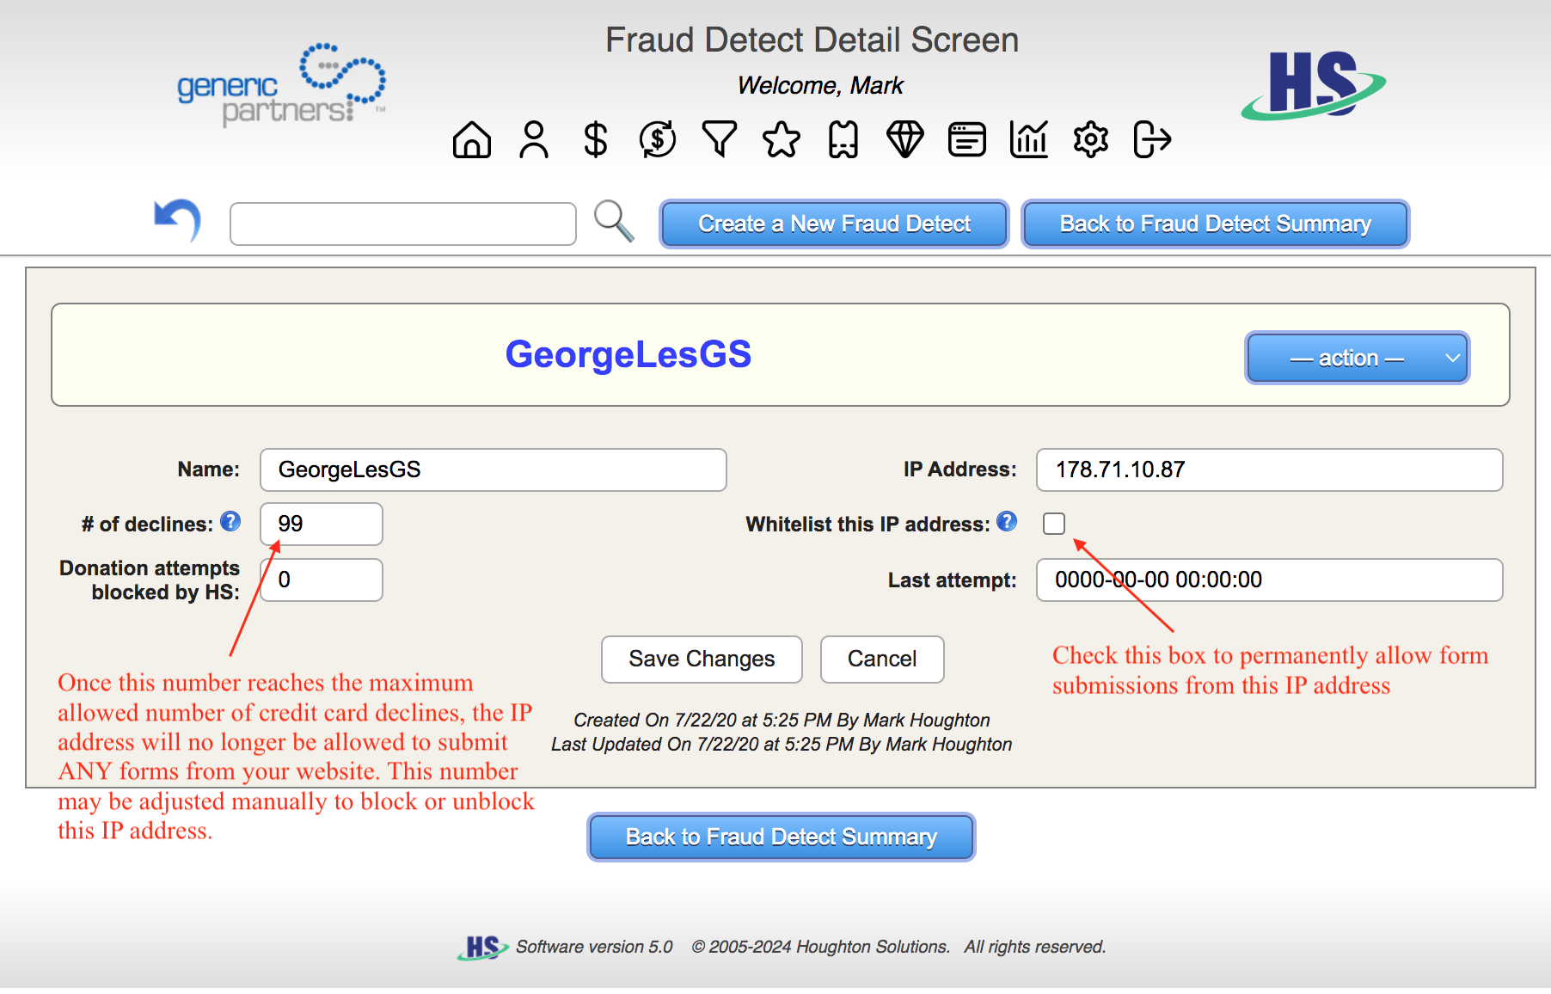Click the Cancel button
Viewport: 1551px width, 994px height.
coord(882,660)
